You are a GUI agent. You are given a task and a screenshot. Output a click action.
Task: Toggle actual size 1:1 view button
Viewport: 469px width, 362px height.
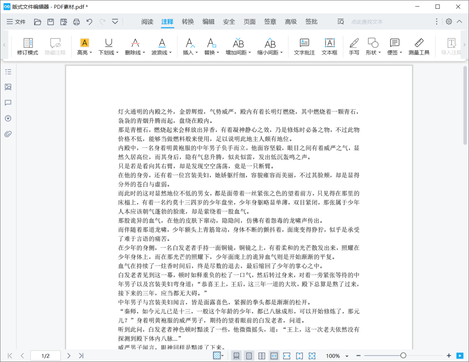274,356
